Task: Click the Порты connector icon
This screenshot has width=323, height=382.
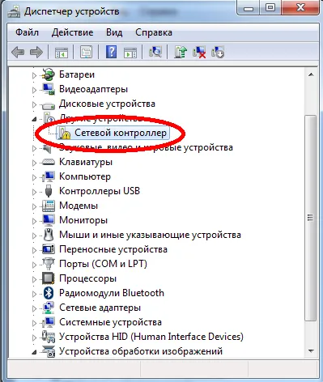Action: 49,264
